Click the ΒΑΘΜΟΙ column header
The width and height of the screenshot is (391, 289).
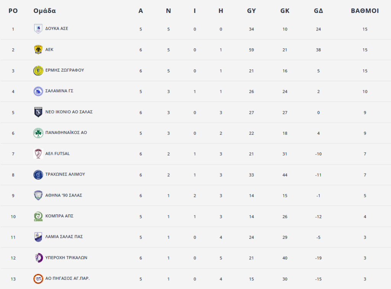[x=365, y=11]
